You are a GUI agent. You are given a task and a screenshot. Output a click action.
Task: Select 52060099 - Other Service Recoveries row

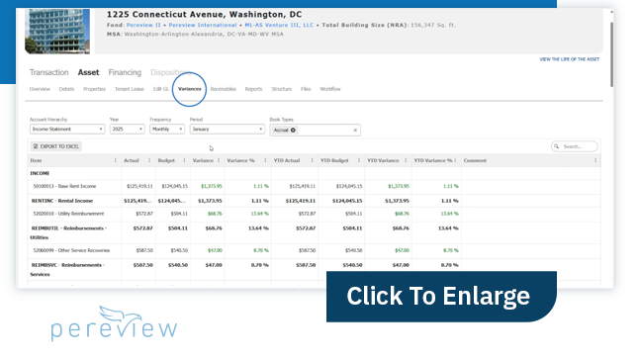[314, 250]
